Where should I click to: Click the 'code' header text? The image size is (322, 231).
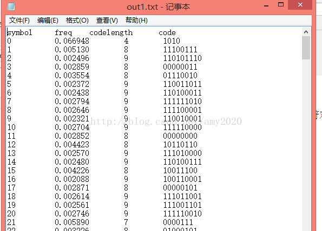167,33
